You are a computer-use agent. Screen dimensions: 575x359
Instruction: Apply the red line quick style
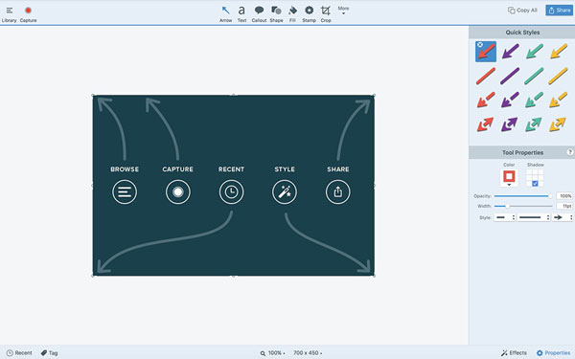point(486,76)
